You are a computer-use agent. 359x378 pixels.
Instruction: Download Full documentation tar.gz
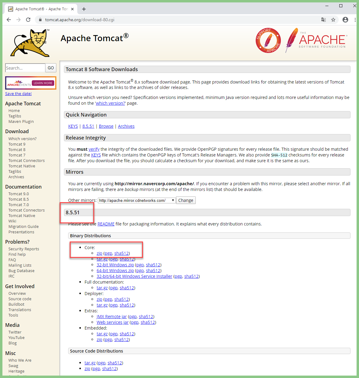pos(102,288)
